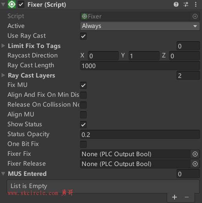
Task: Click the green Fixer script icon in header
Action: tap(12, 4)
